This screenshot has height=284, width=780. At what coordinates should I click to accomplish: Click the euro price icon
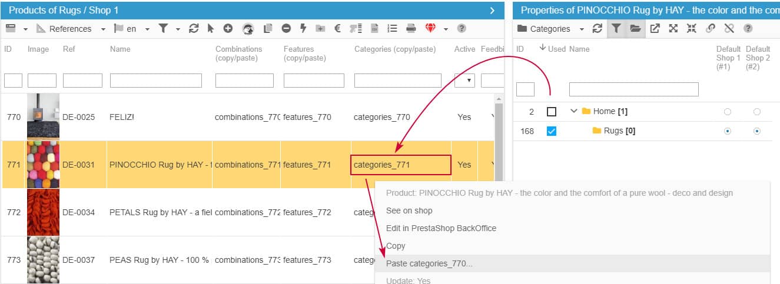(x=337, y=28)
